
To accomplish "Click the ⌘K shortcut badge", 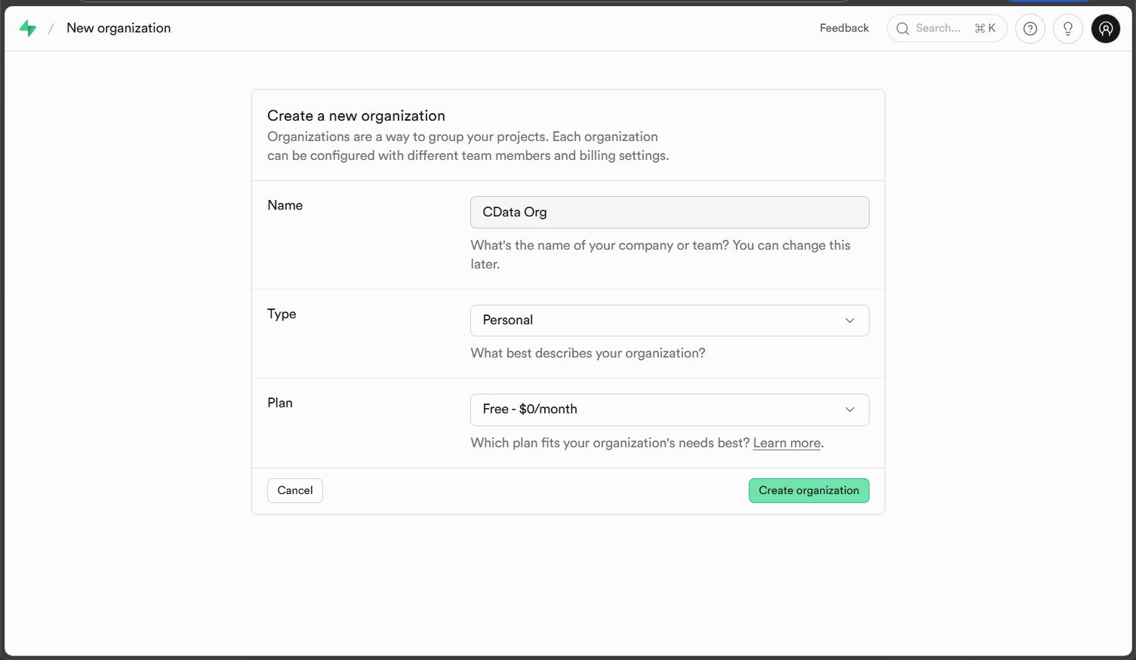I will (985, 29).
